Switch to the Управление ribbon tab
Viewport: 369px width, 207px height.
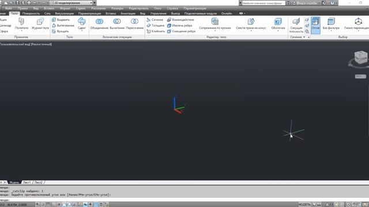click(x=159, y=14)
